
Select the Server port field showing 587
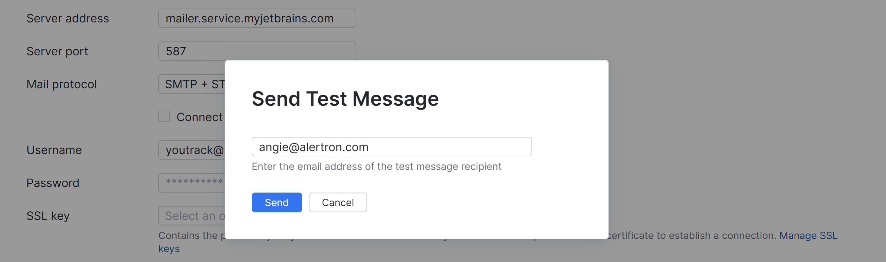coord(257,51)
